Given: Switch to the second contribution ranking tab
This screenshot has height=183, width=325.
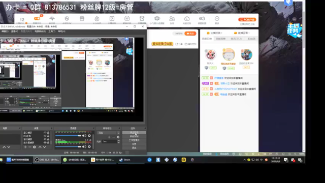Looking at the screenshot, I should [220, 39].
